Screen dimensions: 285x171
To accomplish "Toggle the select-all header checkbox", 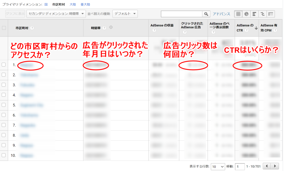I will [x=4, y=28].
